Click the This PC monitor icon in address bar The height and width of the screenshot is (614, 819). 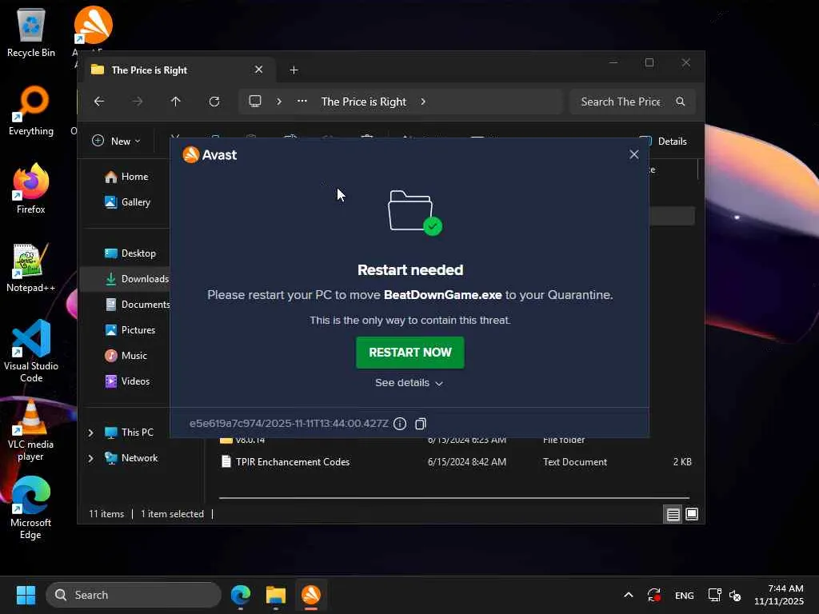[255, 102]
